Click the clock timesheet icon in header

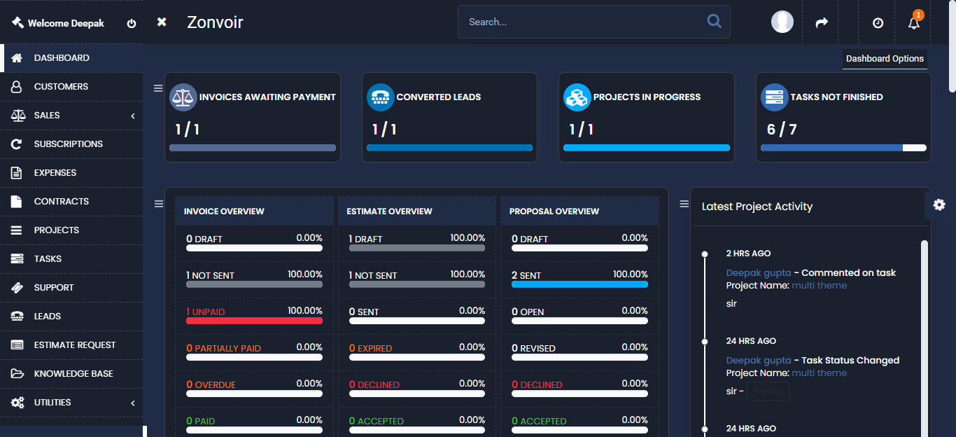click(878, 23)
